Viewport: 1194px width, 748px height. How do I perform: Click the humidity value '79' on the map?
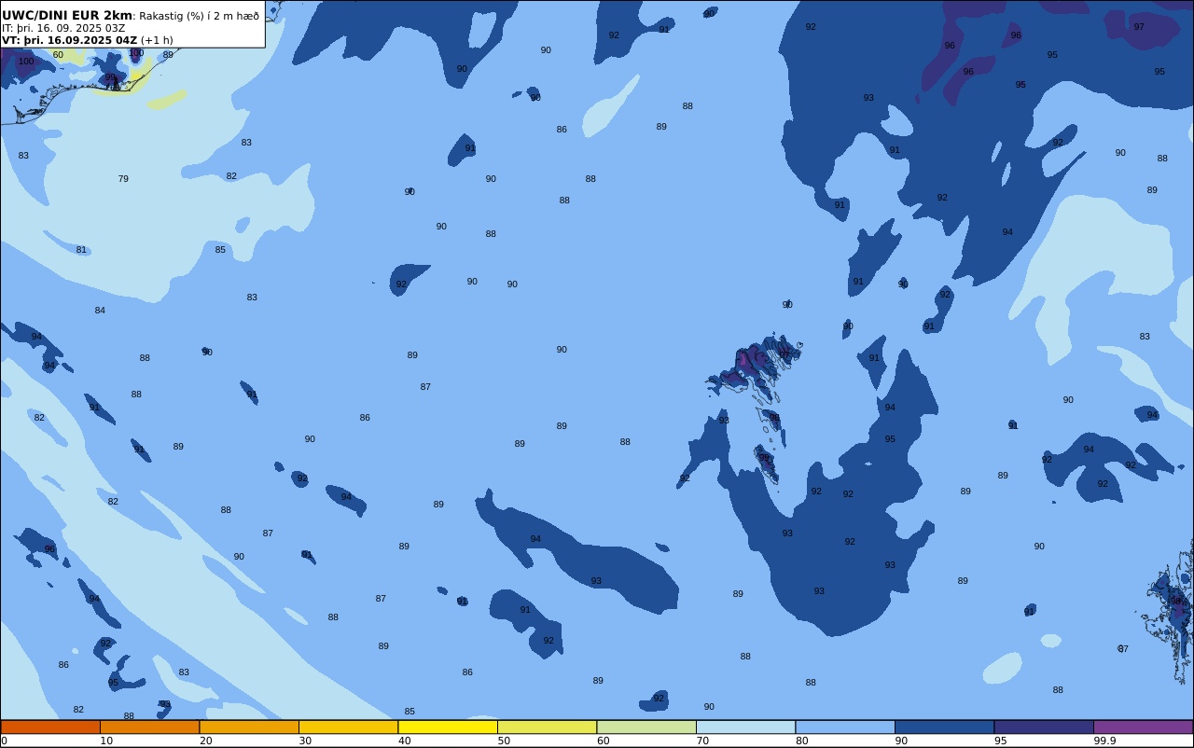coord(123,179)
